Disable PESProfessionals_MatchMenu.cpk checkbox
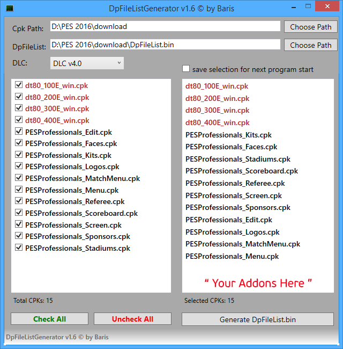343x349 pixels. click(x=19, y=178)
